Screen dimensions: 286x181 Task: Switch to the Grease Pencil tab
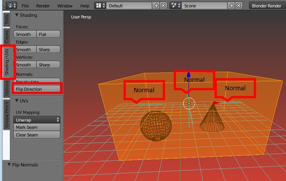point(6,114)
